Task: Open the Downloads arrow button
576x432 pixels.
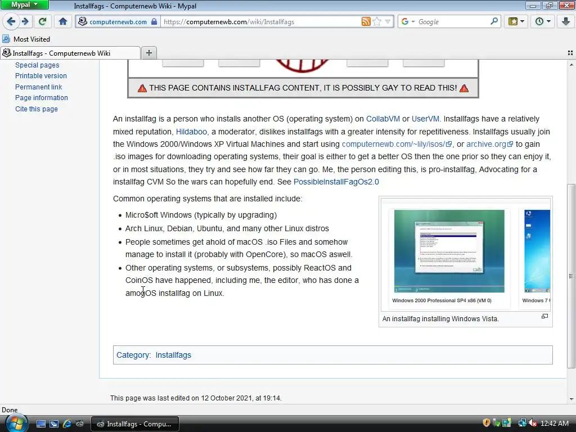Action: pos(566,21)
